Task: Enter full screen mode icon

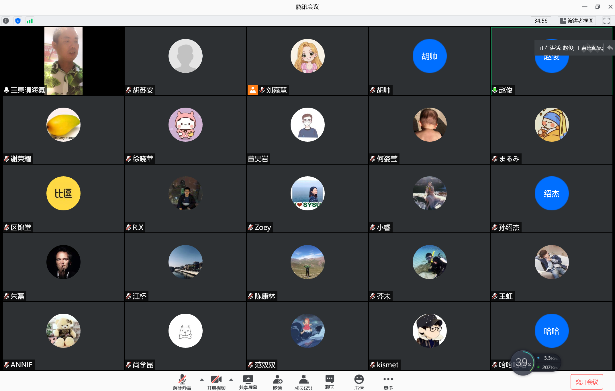Action: [606, 21]
